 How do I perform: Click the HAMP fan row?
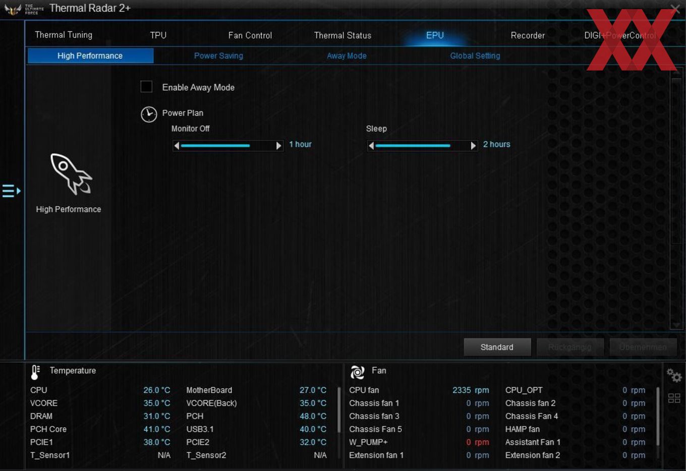(x=575, y=429)
